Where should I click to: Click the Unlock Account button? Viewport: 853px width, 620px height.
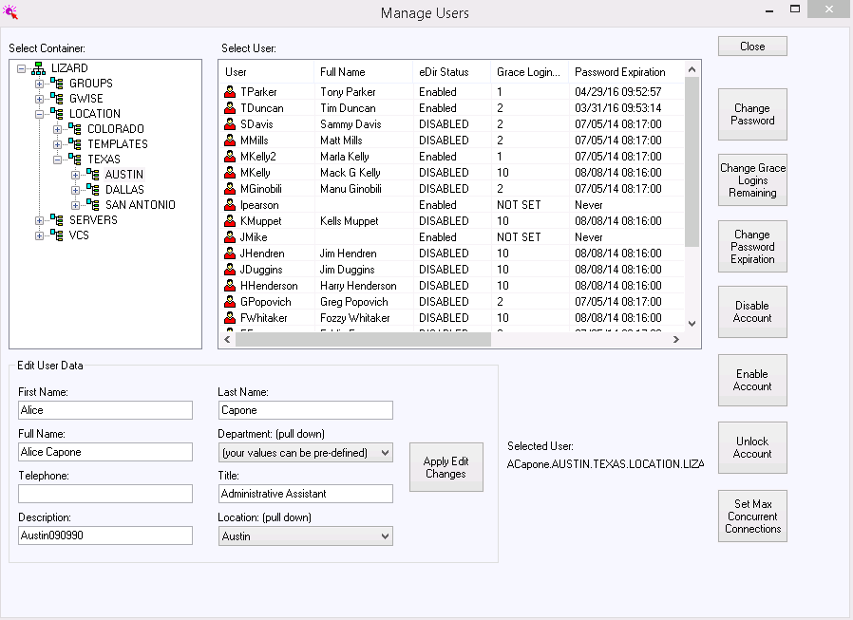[752, 447]
